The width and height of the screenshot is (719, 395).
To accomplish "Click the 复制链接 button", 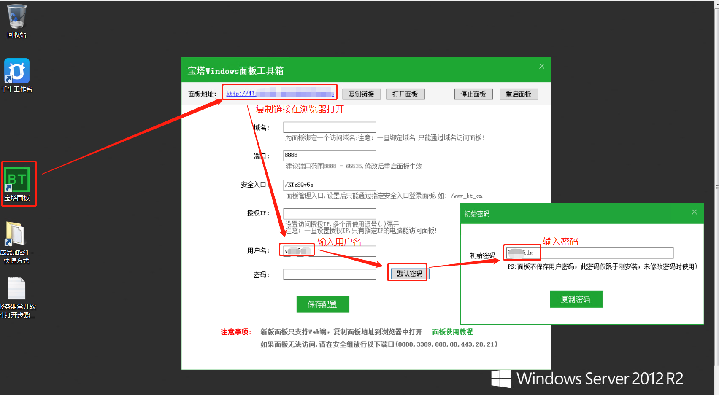I will pyautogui.click(x=362, y=94).
